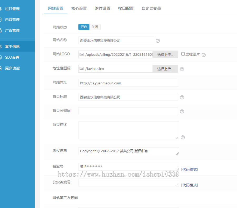Click the 地址栏图标 help icon

(182, 69)
